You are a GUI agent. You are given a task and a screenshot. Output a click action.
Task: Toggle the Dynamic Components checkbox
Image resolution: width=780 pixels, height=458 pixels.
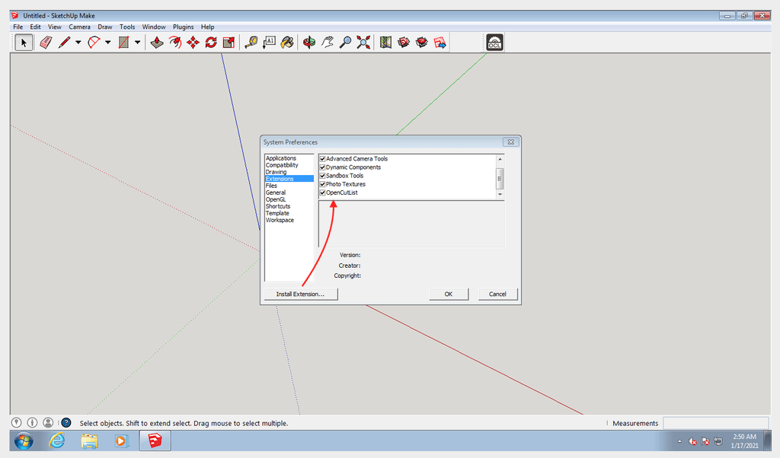pyautogui.click(x=322, y=167)
